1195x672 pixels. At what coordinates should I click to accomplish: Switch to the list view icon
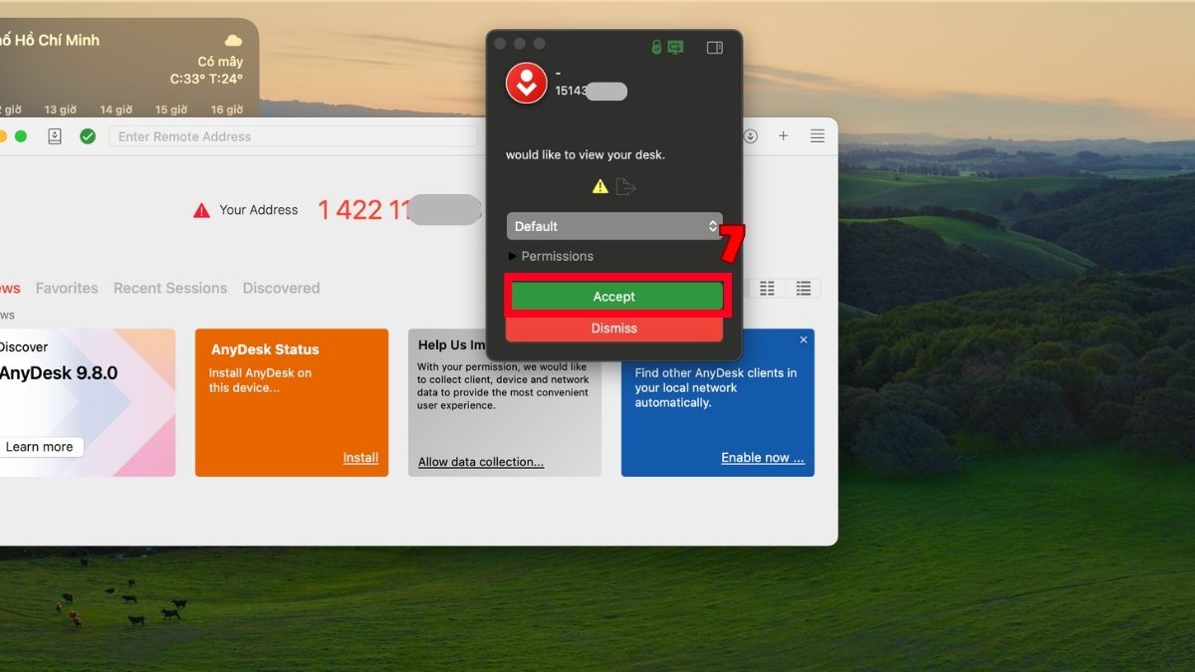click(x=803, y=289)
